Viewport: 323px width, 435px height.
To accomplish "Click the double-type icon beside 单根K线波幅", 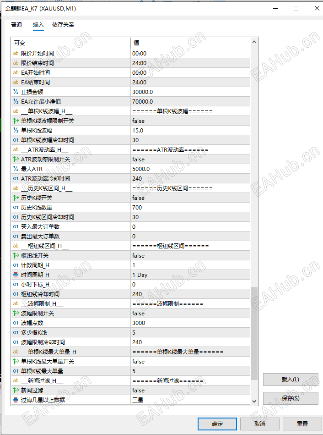I will 16,130.
